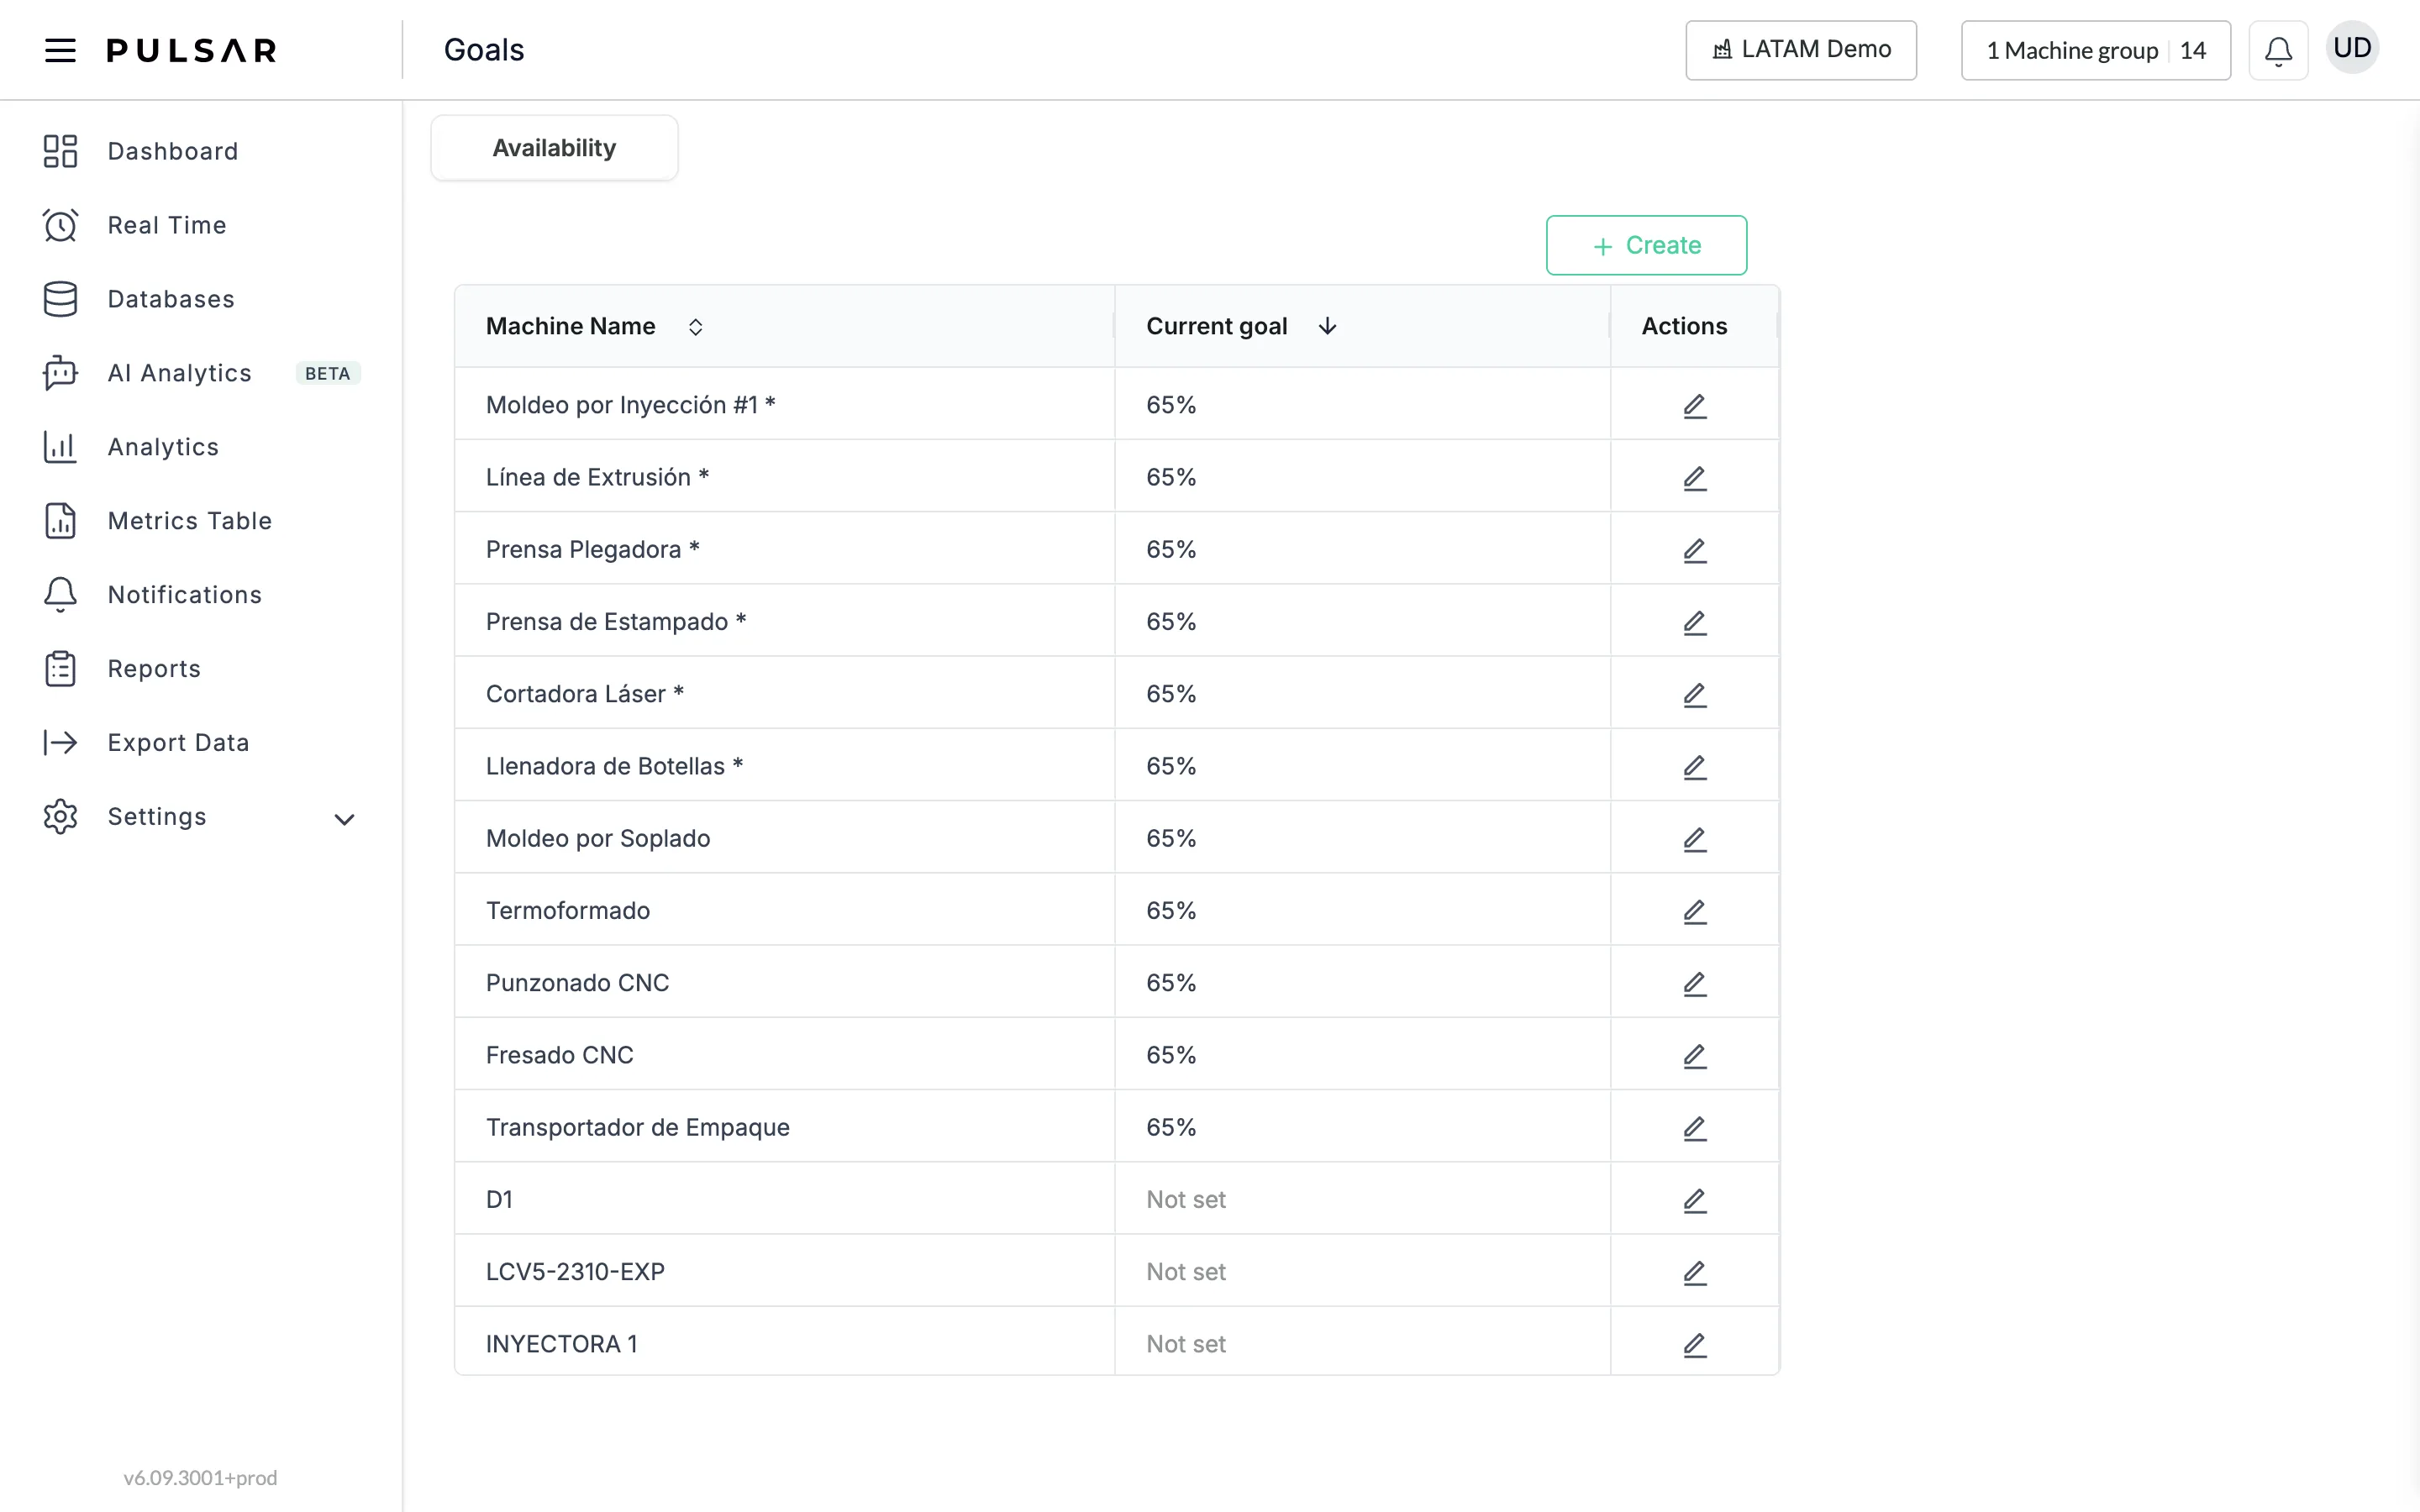
Task: Open the hamburger menu icon
Action: coord(60,50)
